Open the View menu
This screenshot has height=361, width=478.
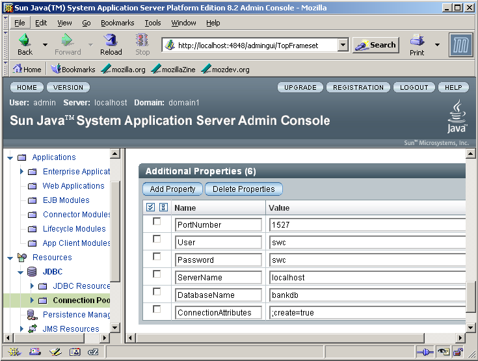pos(64,23)
